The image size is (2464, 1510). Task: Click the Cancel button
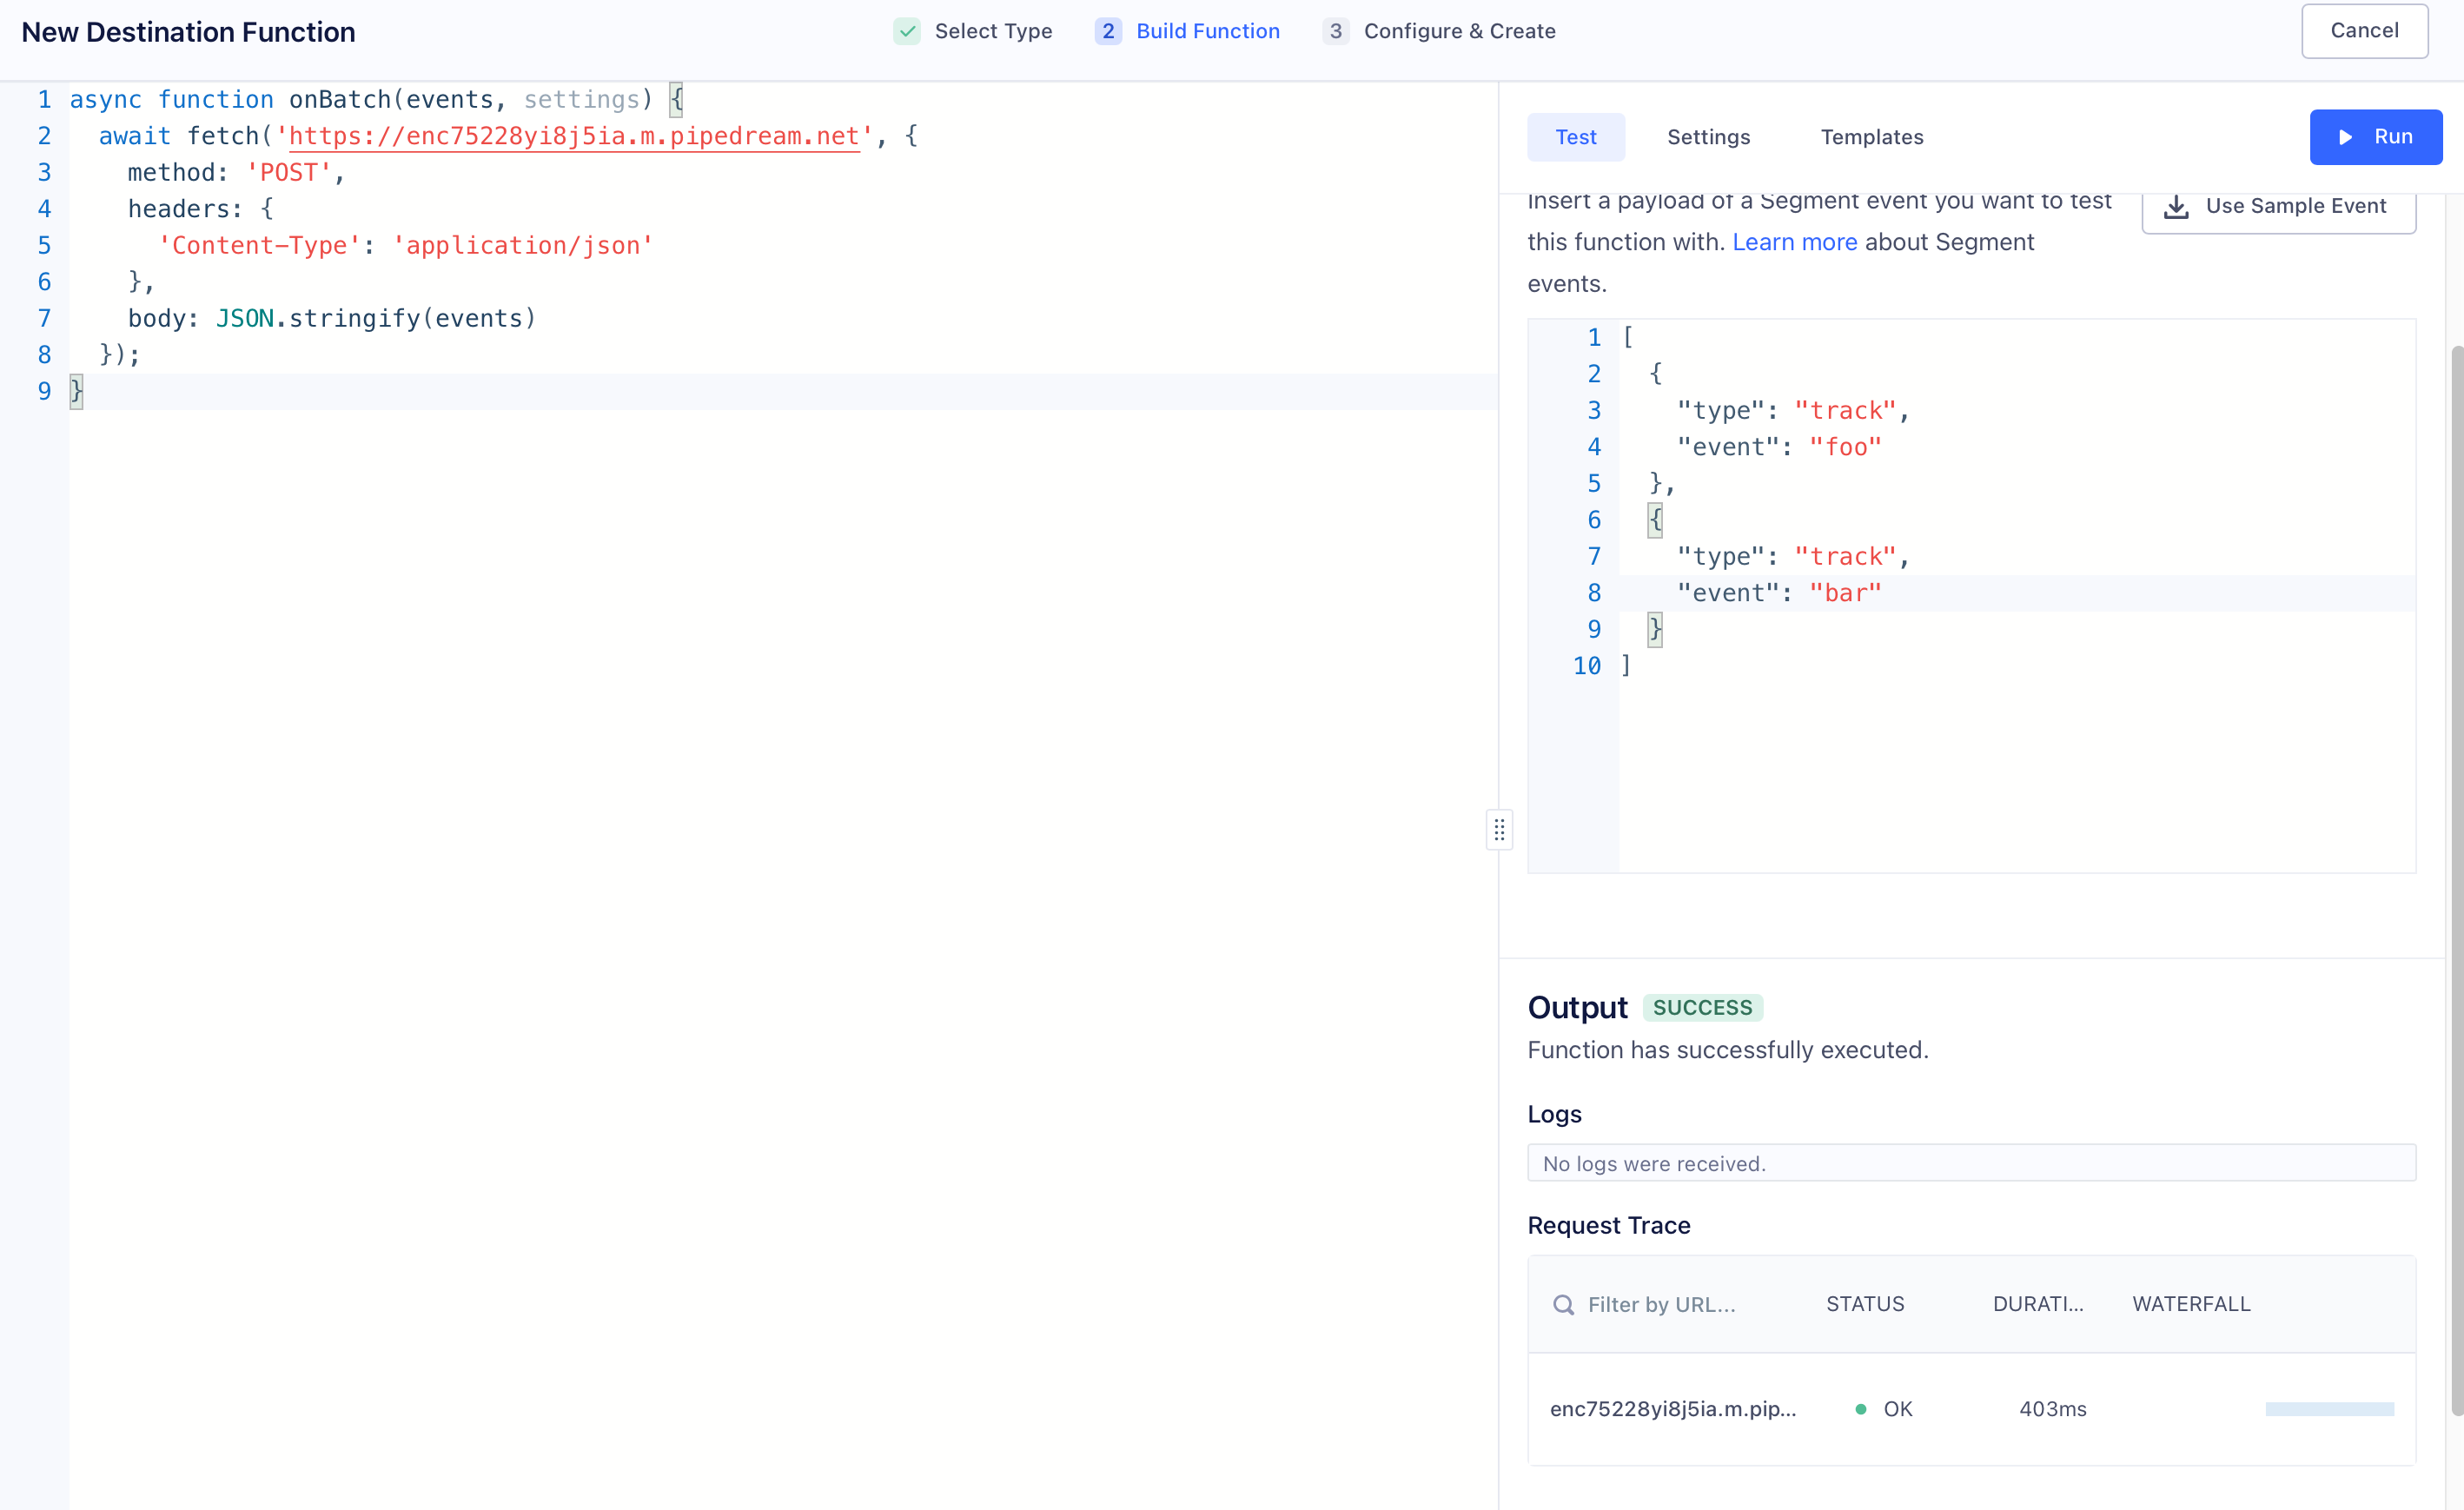(2365, 31)
